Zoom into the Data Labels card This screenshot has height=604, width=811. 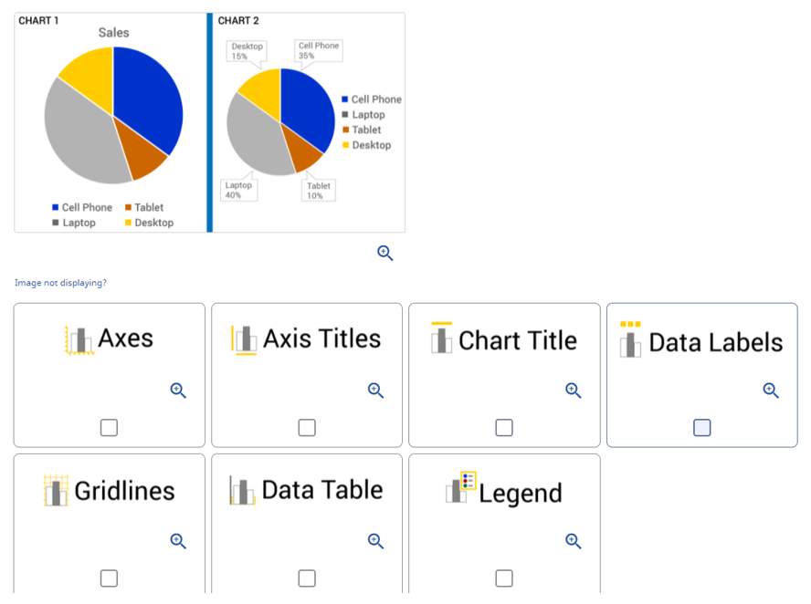[770, 390]
